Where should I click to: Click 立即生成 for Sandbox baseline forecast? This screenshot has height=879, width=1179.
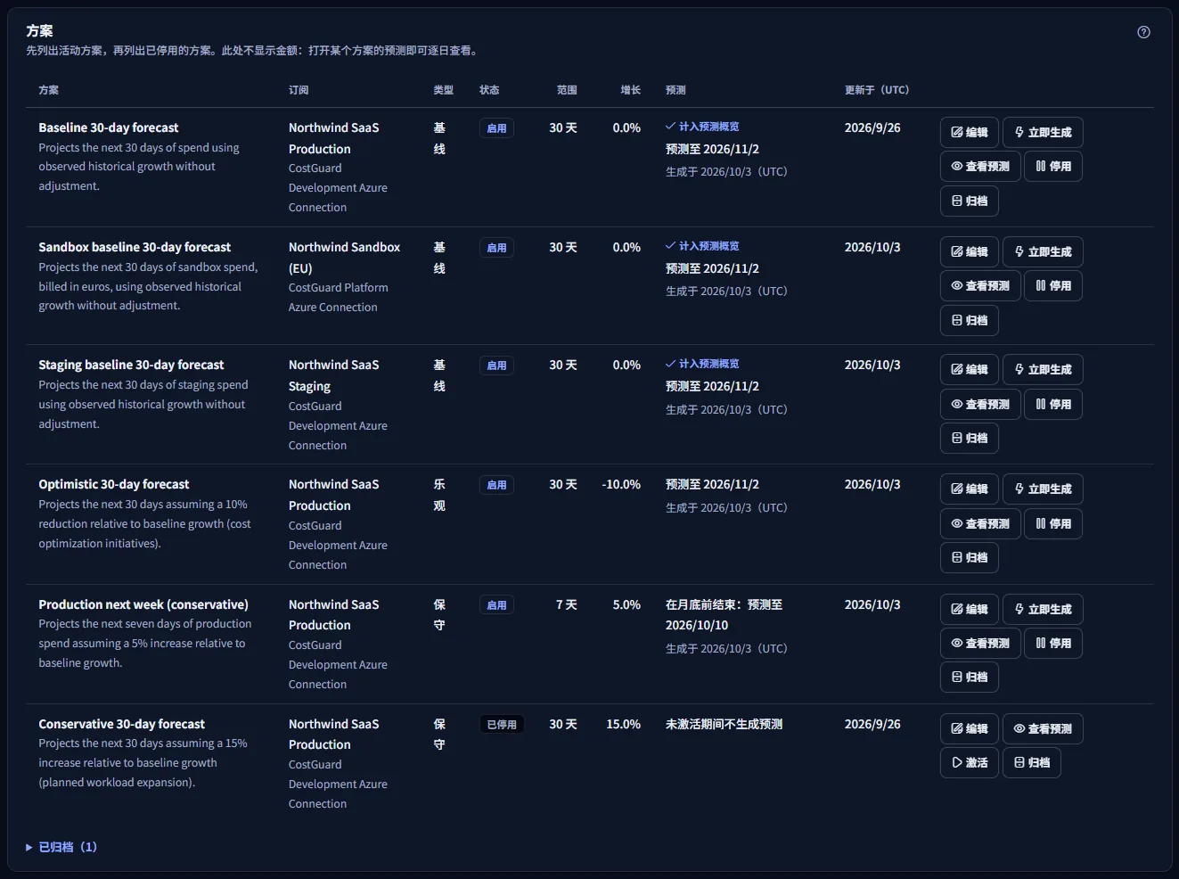(1043, 251)
